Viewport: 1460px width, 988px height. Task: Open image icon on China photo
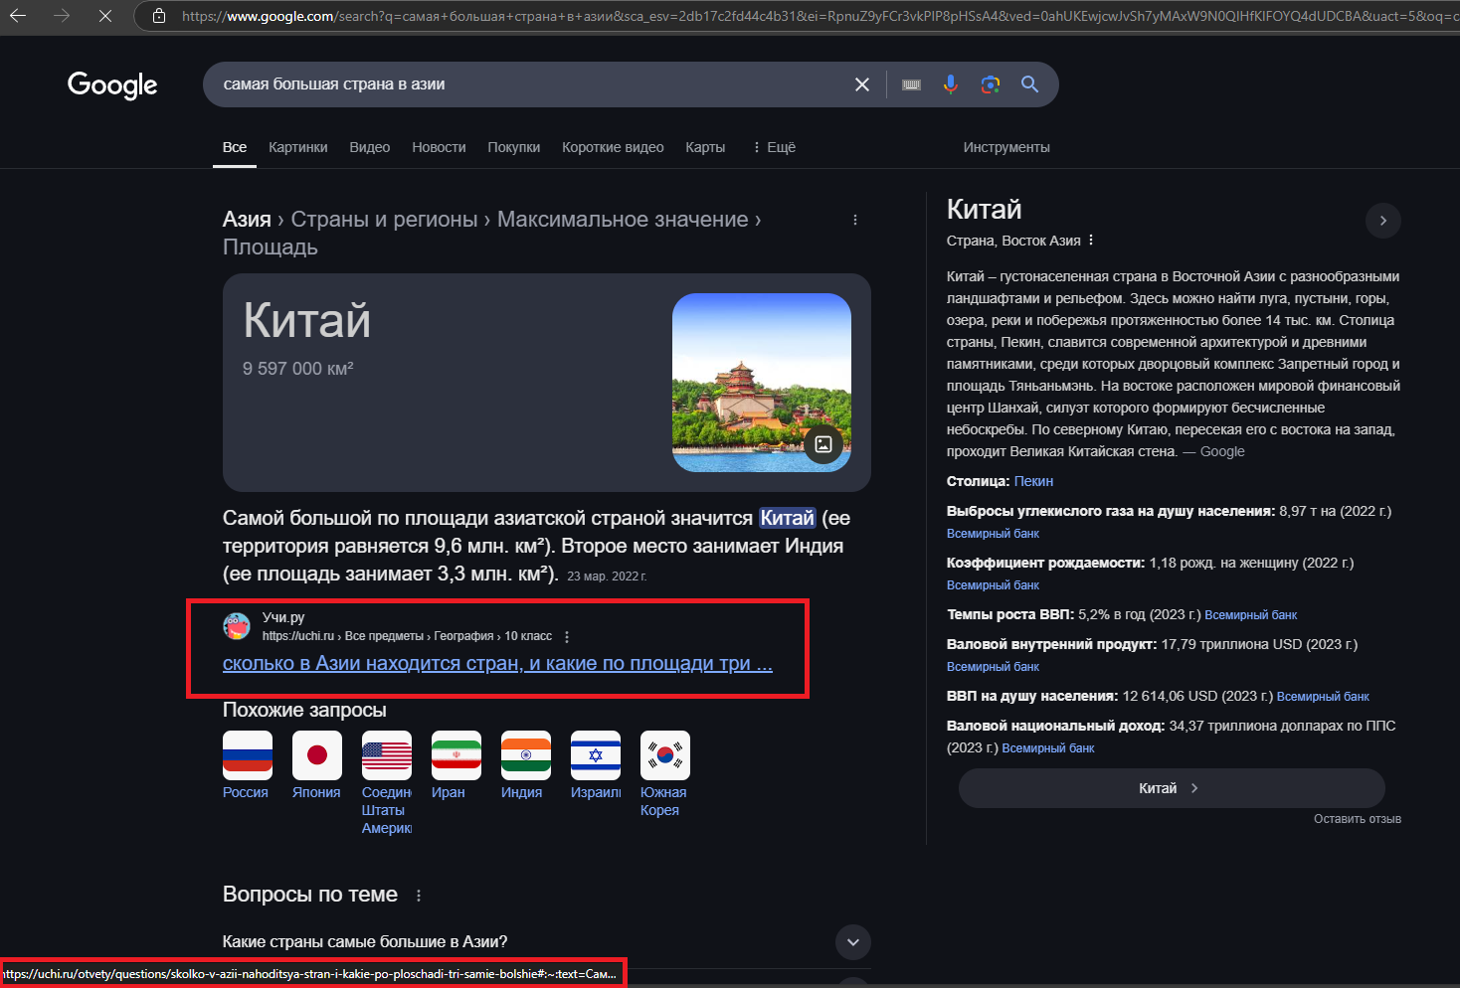click(823, 444)
